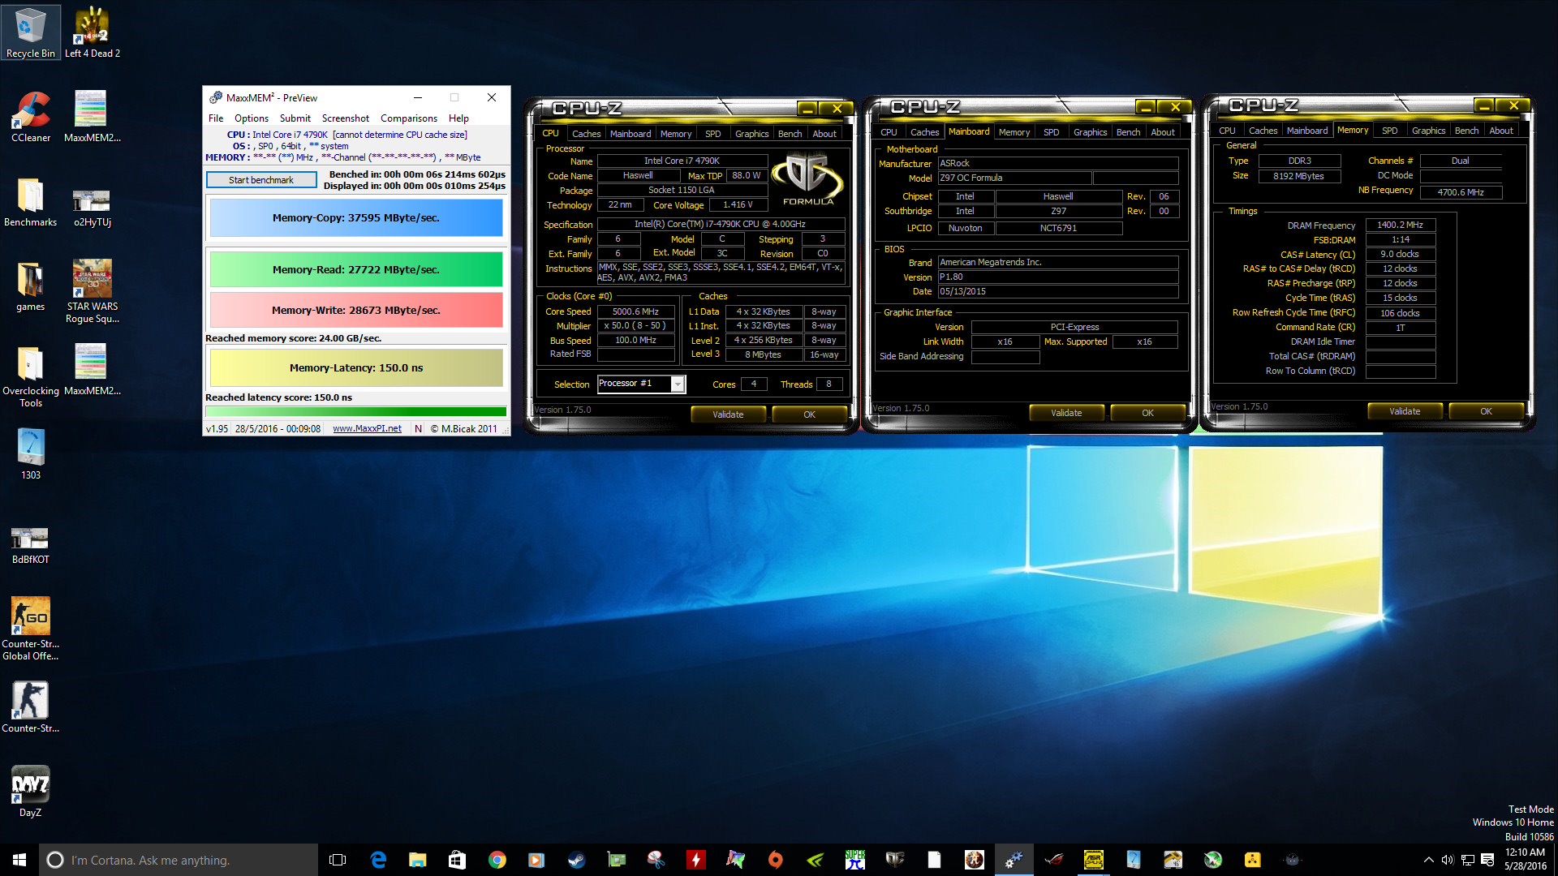Open the Recycle Bin desktop icon
Viewport: 1558px width, 876px height.
coord(31,32)
